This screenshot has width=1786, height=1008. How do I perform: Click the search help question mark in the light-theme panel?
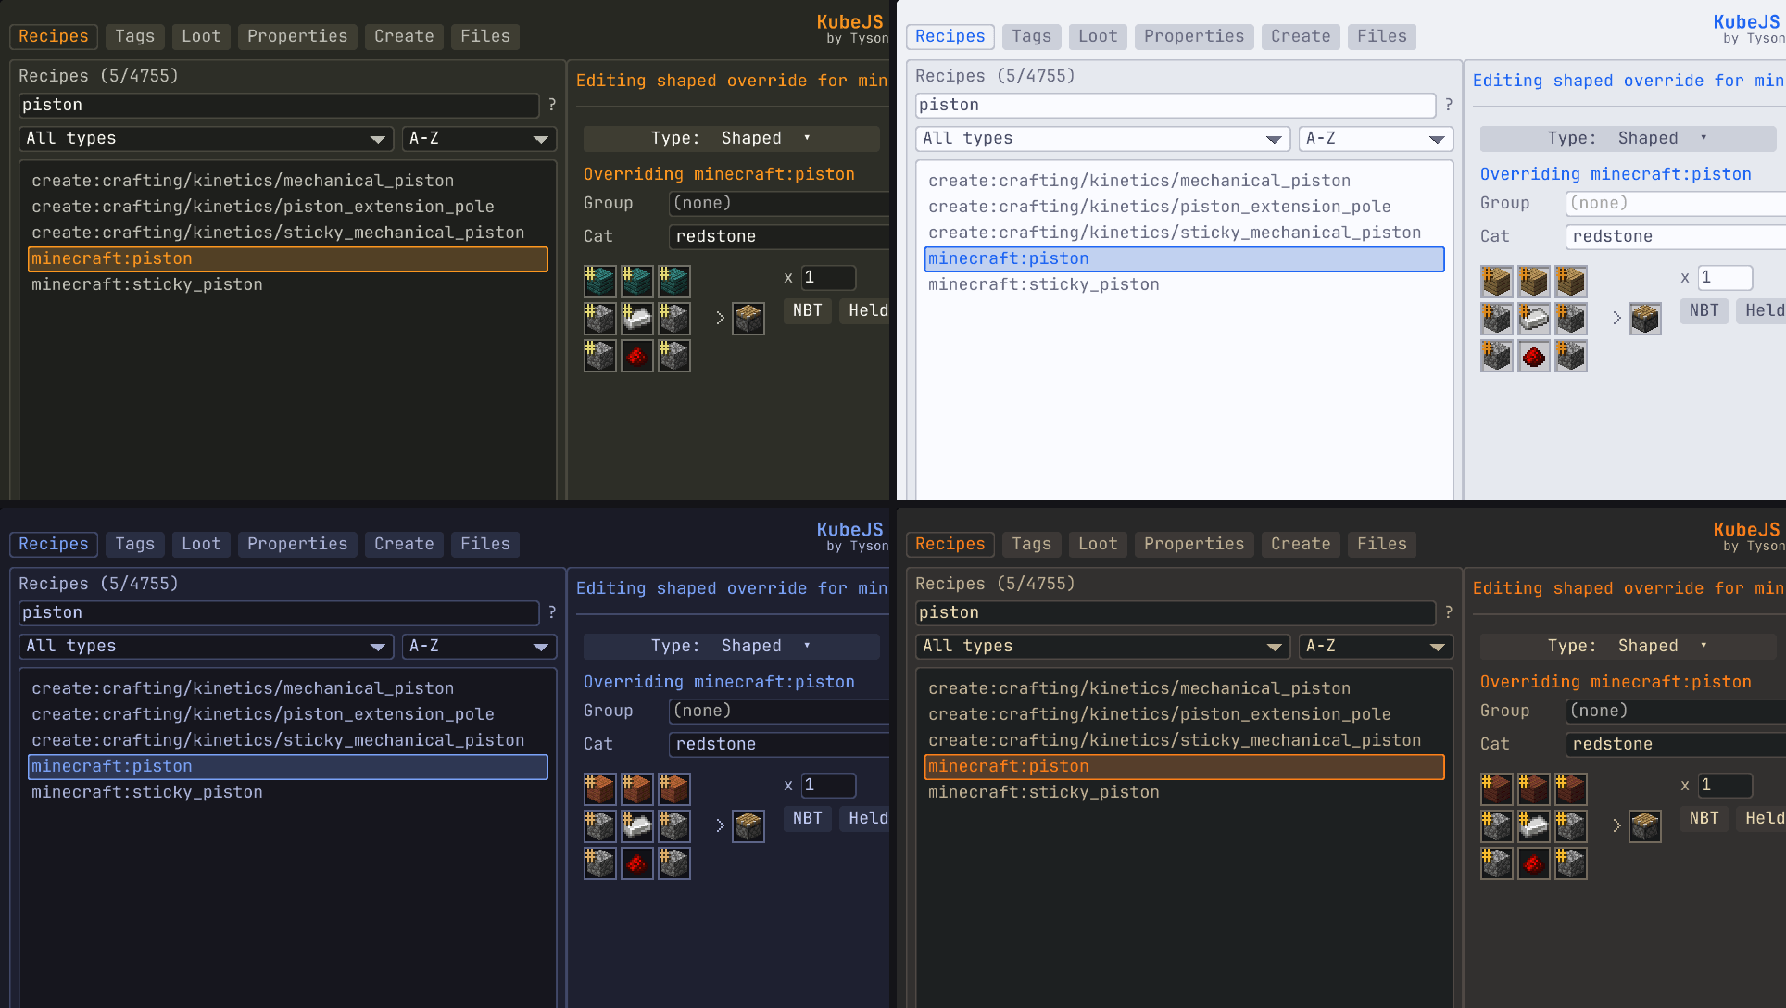(x=1449, y=106)
